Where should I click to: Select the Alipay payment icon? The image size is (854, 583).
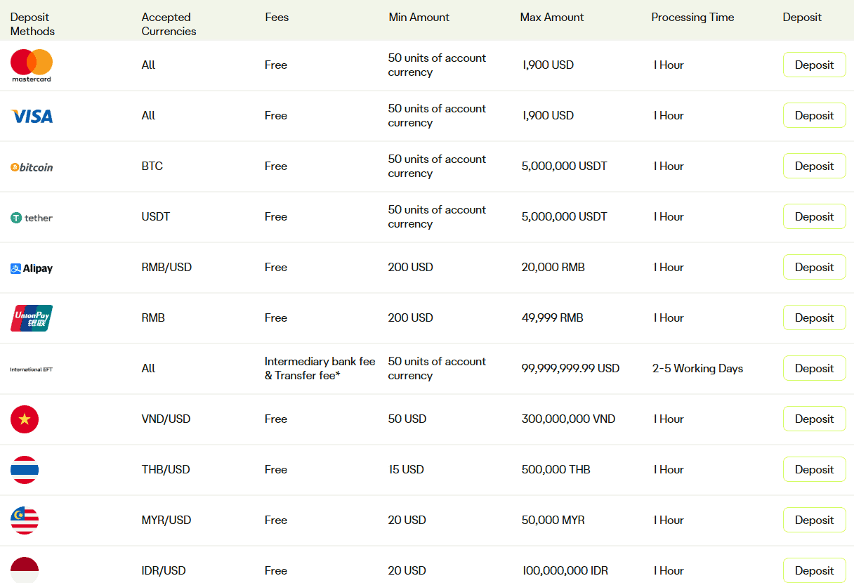[x=31, y=267]
